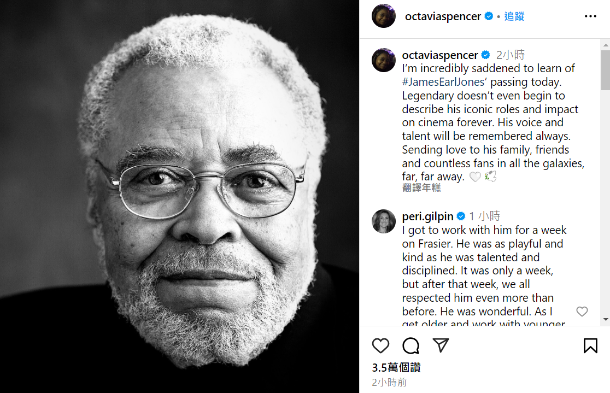Share post with paper plane icon

point(441,345)
